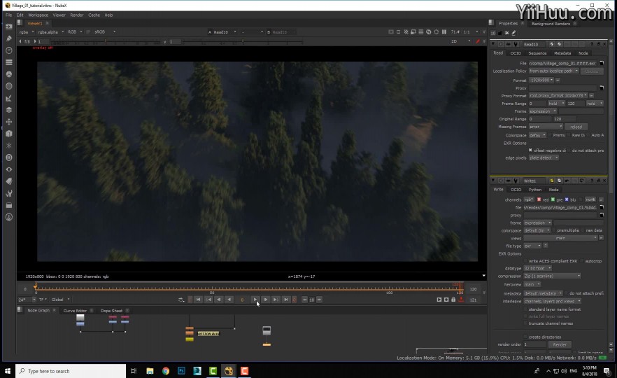Step forward one frame
617x378 pixels.
coord(266,300)
